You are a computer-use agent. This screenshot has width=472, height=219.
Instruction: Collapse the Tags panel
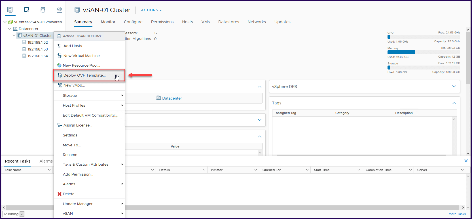[x=454, y=103]
